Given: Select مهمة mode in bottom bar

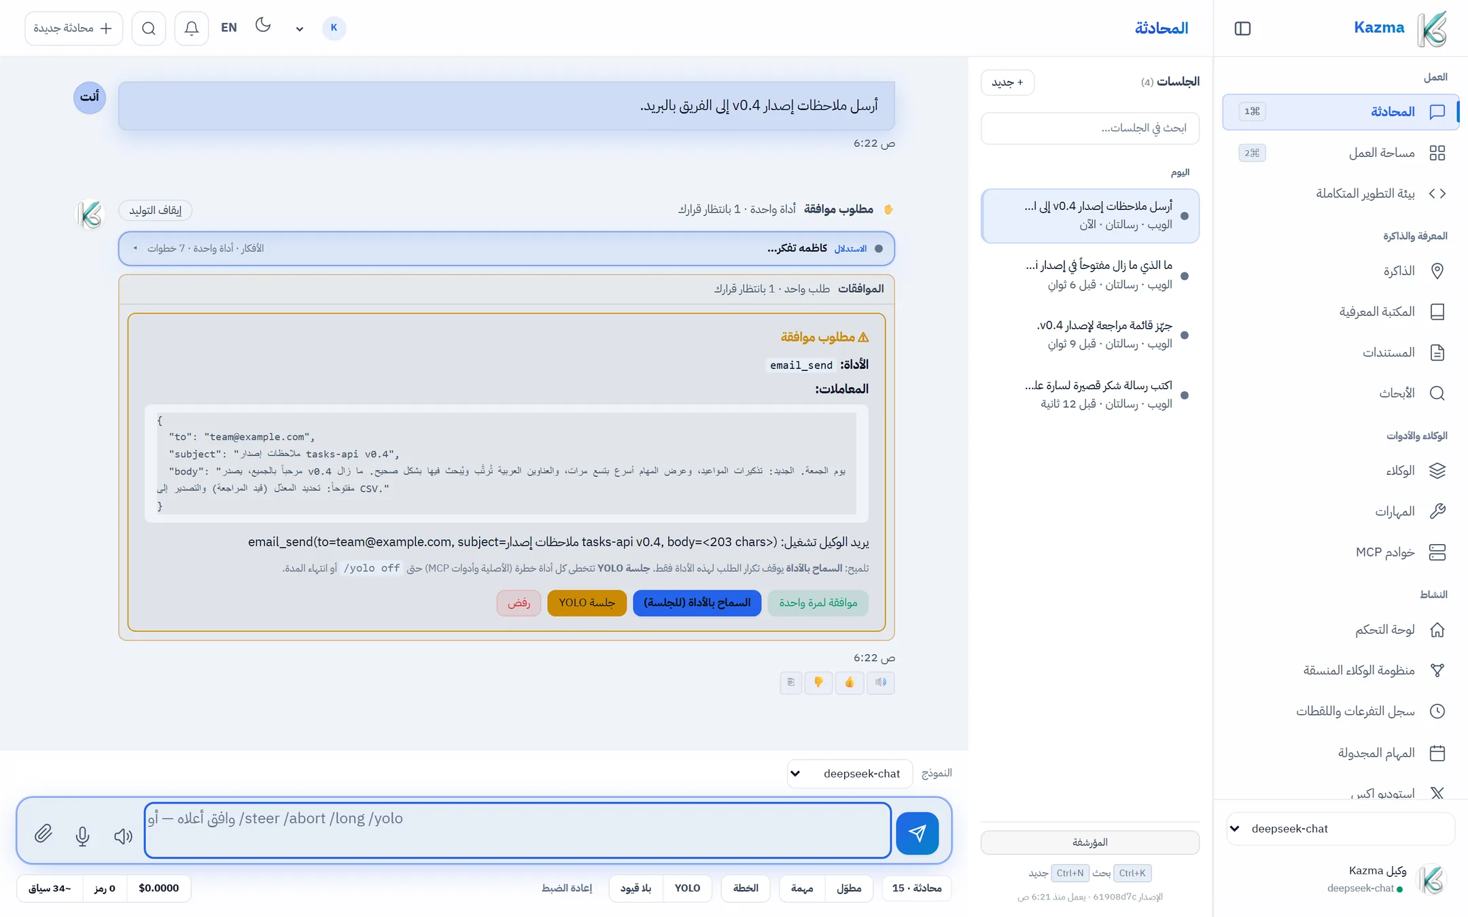Looking at the screenshot, I should pyautogui.click(x=802, y=888).
